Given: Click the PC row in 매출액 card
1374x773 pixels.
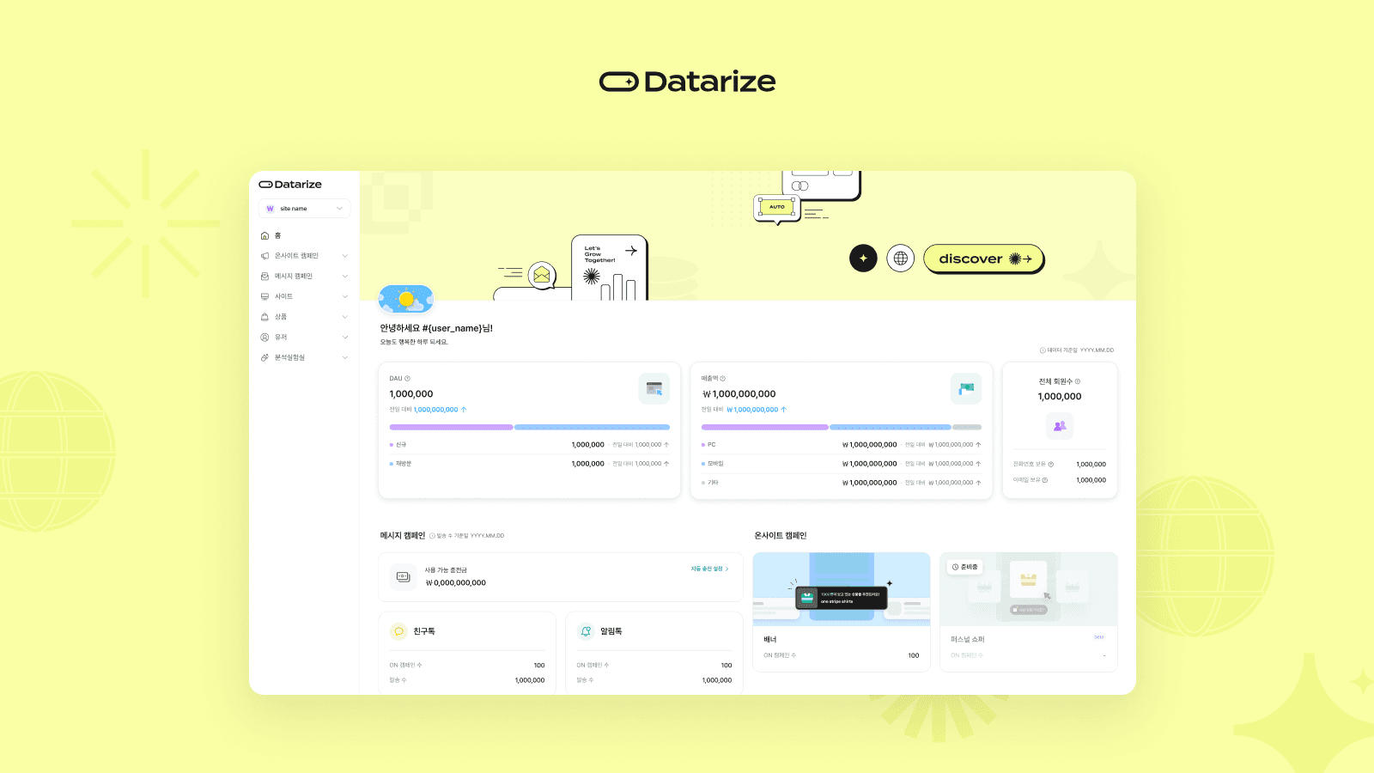Looking at the screenshot, I should [842, 445].
